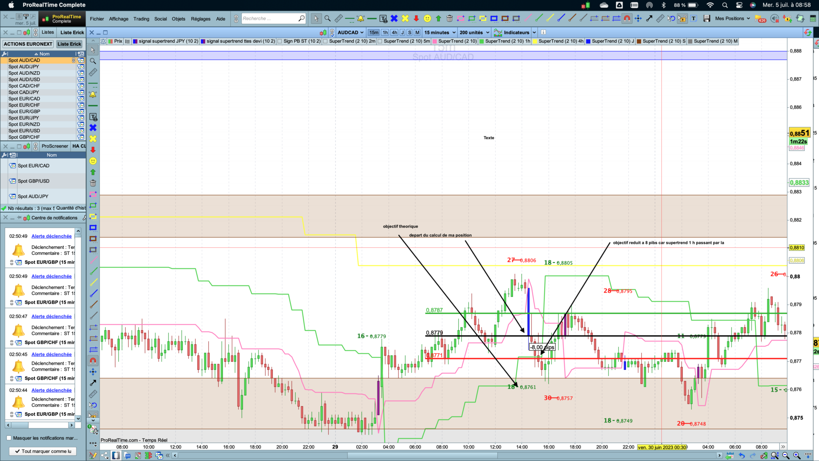
Task: Click the alert bell tool icon
Action: [x=361, y=18]
